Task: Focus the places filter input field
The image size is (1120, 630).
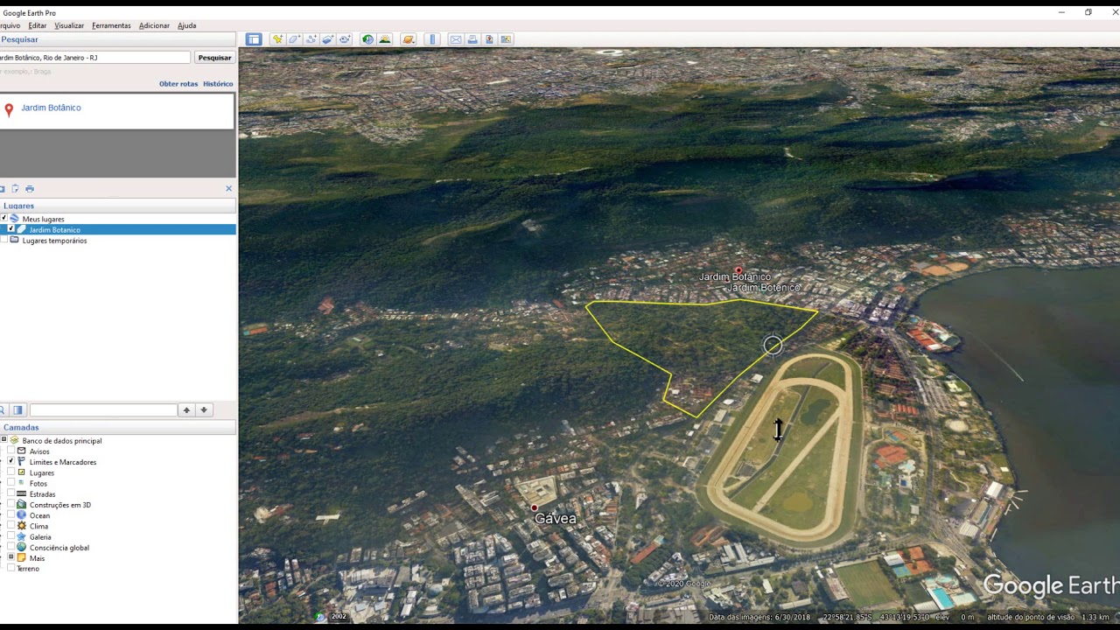Action: click(103, 409)
